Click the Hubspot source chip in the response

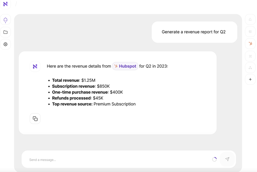[x=125, y=66]
